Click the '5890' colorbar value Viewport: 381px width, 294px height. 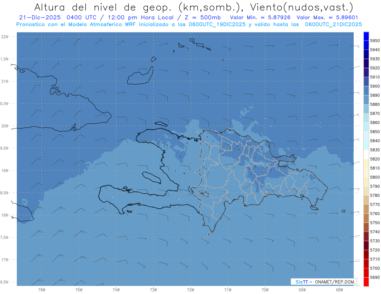[375, 95]
